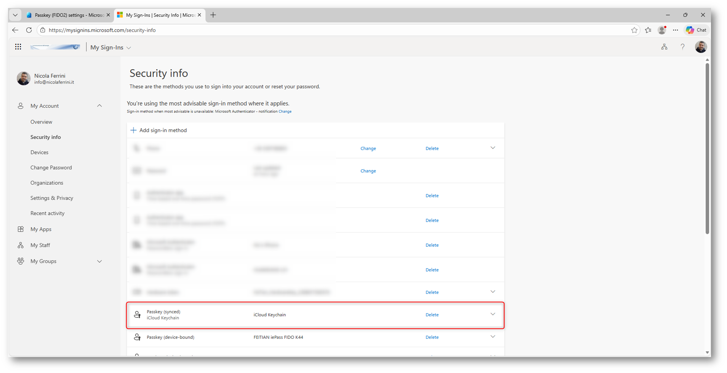This screenshot has width=727, height=373.
Task: Open the help question mark icon
Action: (x=682, y=47)
